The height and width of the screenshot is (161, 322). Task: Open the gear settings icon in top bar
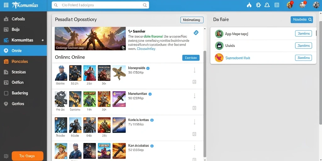[x=258, y=5]
